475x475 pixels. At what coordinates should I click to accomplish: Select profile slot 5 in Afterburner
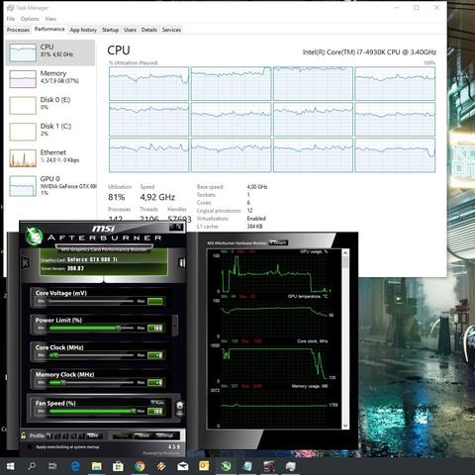point(82,435)
